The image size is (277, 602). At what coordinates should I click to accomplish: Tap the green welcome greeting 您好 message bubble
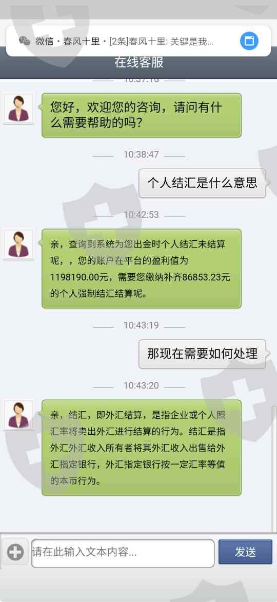click(x=142, y=115)
